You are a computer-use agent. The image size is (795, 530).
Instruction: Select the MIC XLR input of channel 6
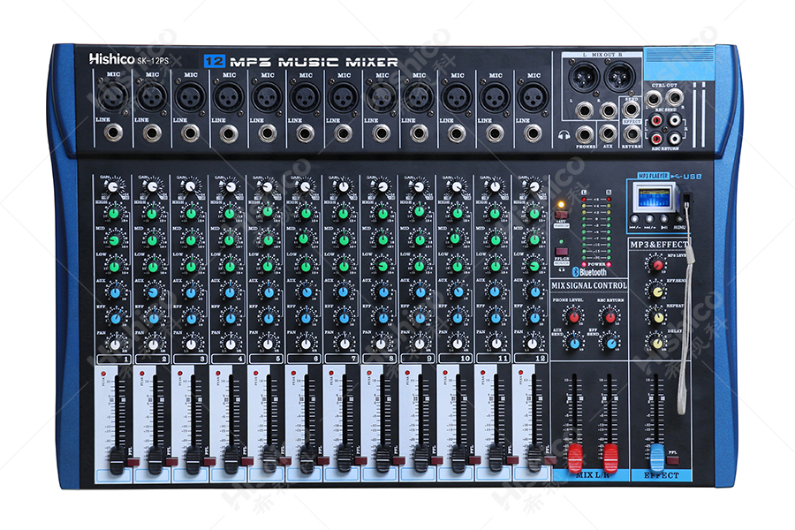(306, 96)
